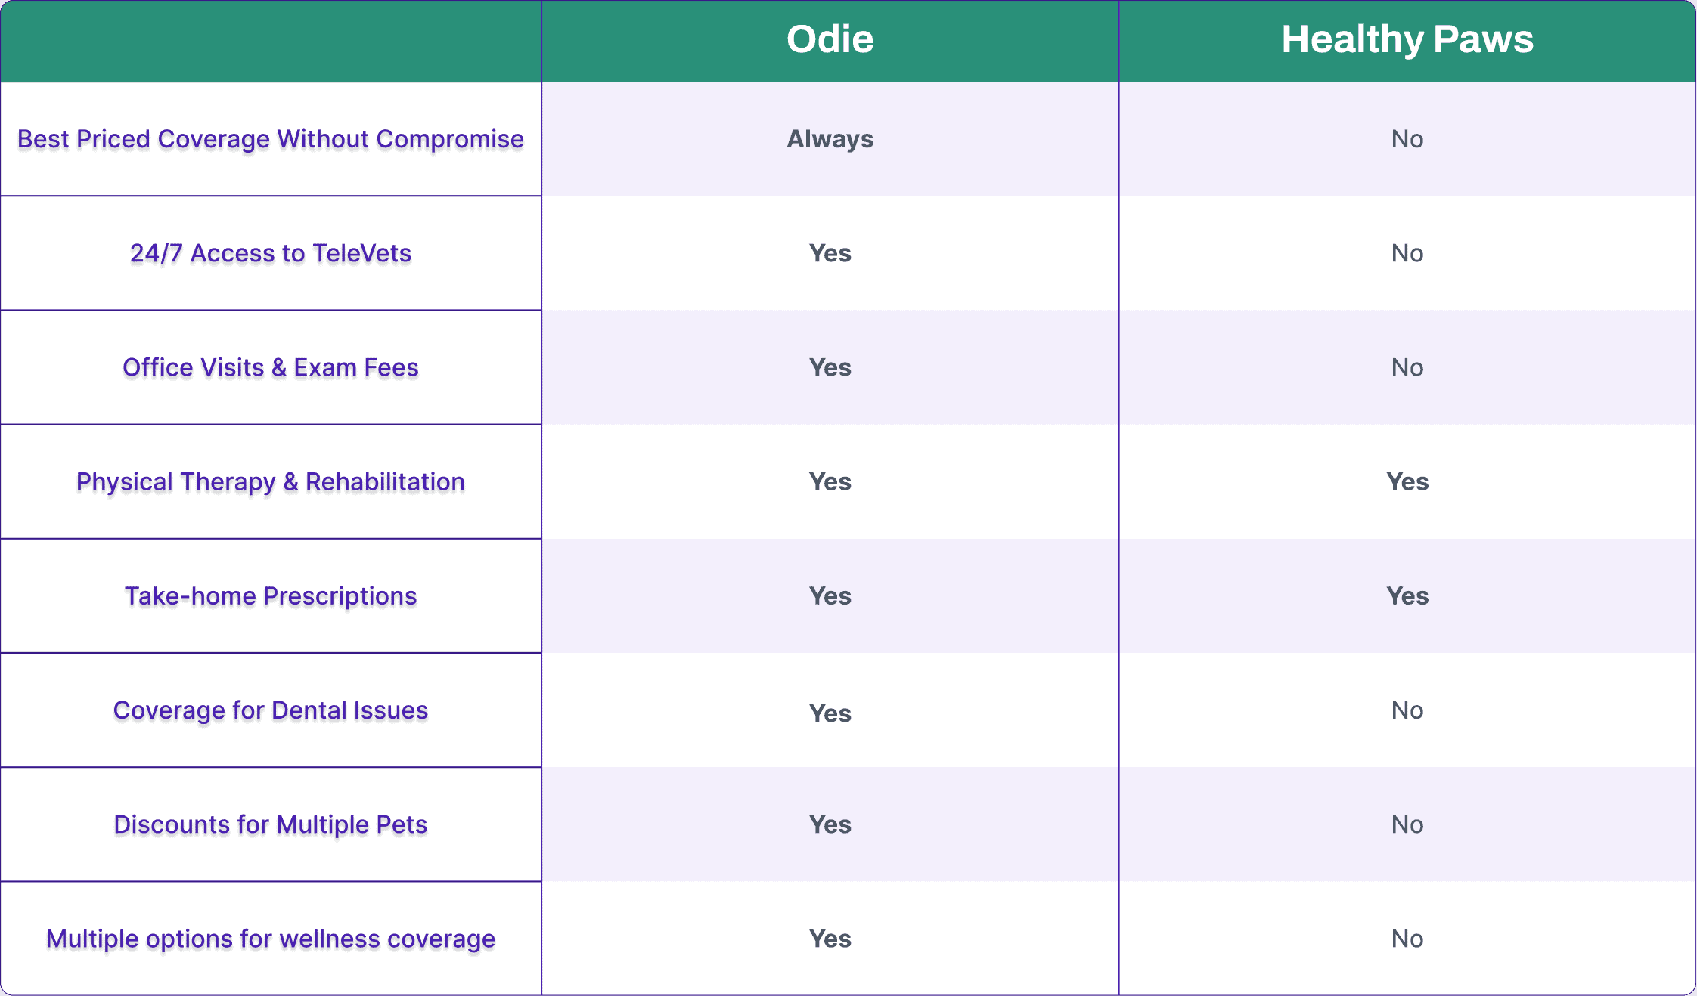The width and height of the screenshot is (1697, 996).
Task: Click Healthy Paws Yes for Take-home Prescriptions
Action: [x=1407, y=595]
